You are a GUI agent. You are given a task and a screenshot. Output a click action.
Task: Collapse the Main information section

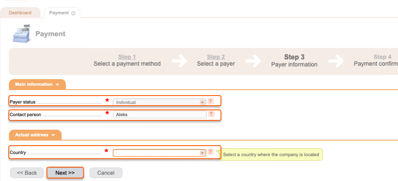[x=37, y=84]
